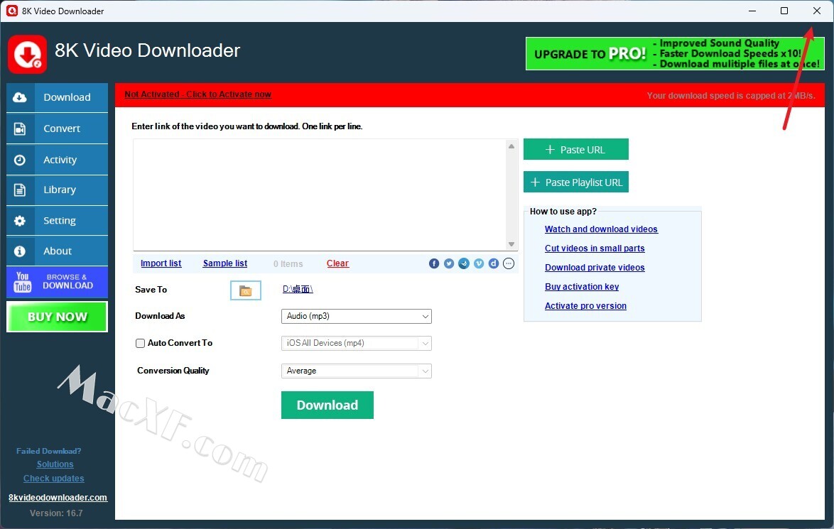Screen dimensions: 834x529
Task: Open the Dailymotion site icon
Action: [494, 263]
